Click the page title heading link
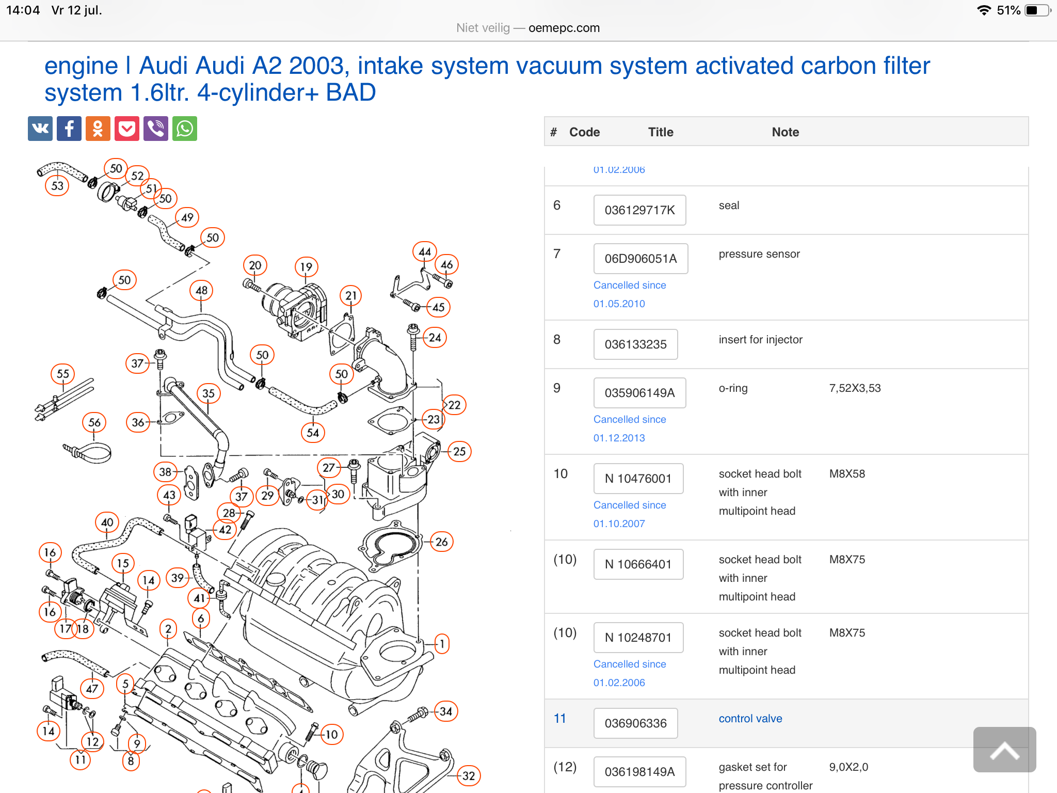 [x=487, y=79]
